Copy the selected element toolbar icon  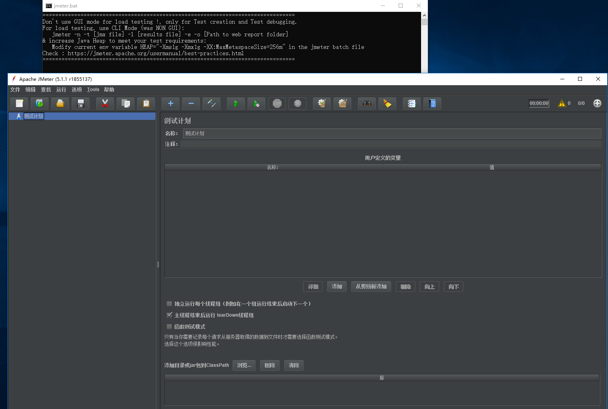point(125,103)
